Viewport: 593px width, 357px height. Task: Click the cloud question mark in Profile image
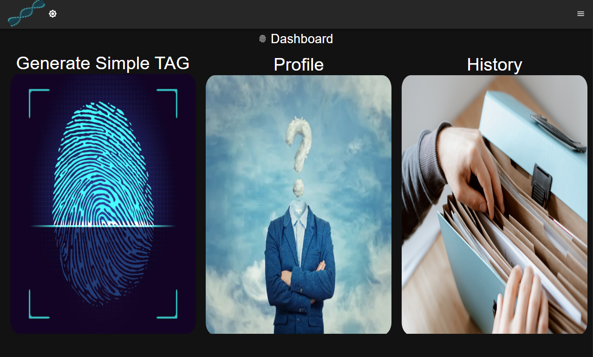pos(298,156)
